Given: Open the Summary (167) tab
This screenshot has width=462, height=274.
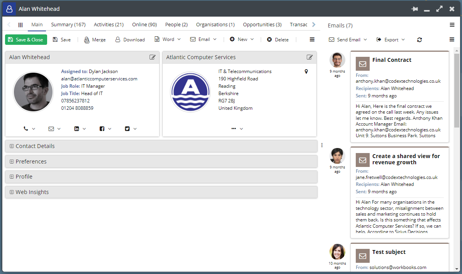Looking at the screenshot, I should pos(68,24).
